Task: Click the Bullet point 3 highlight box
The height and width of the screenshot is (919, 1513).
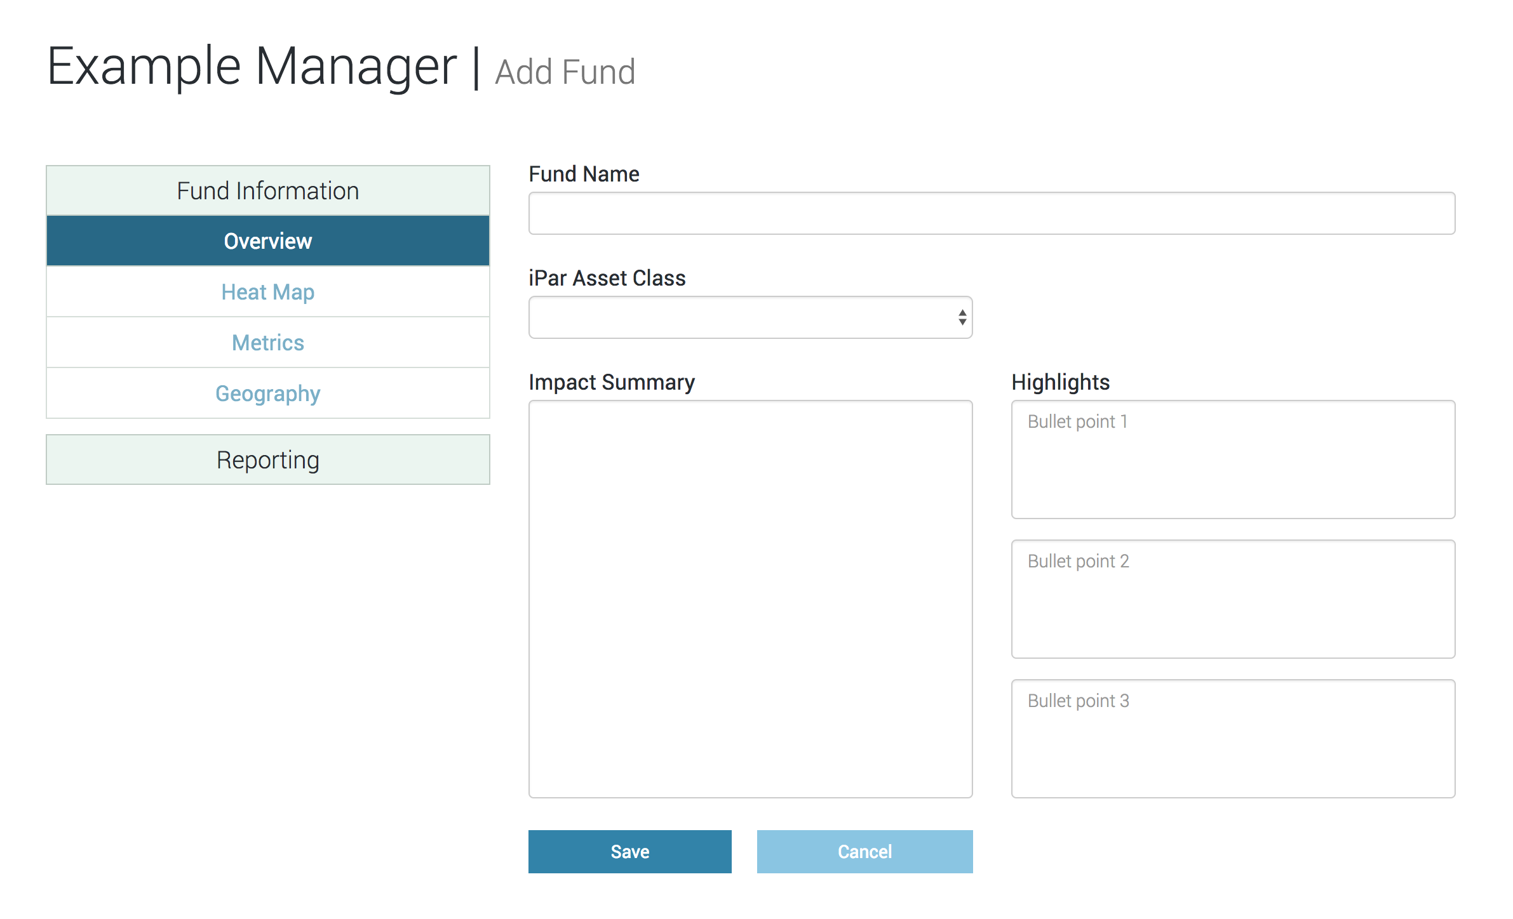Action: coord(1232,739)
